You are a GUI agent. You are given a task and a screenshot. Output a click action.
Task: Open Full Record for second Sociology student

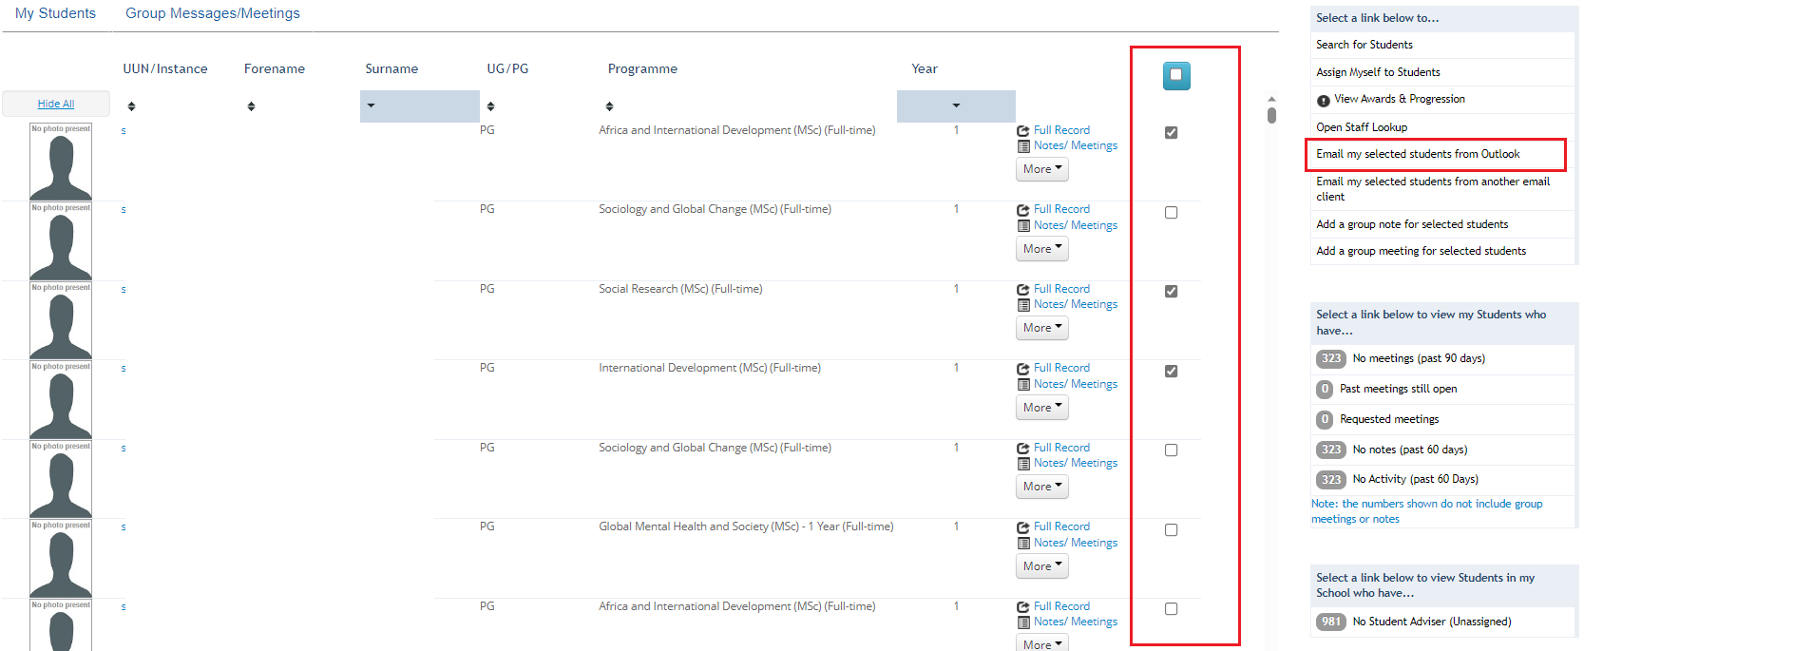pos(1061,448)
